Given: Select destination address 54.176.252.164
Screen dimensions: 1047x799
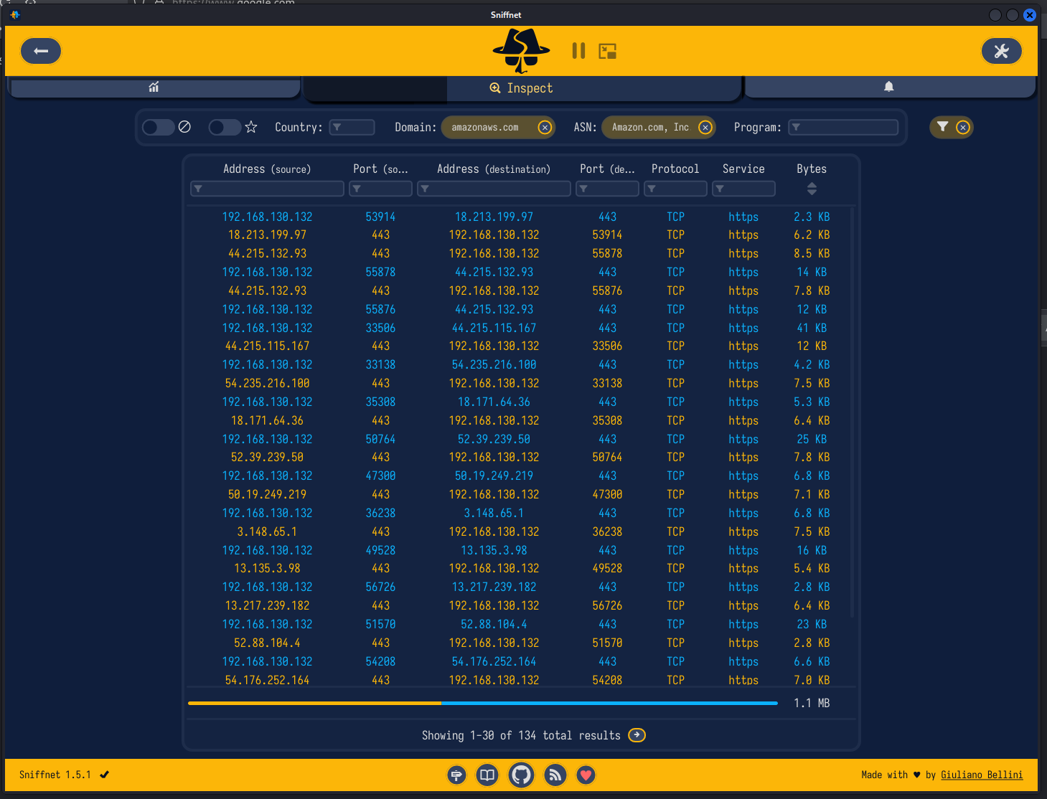Looking at the screenshot, I should tap(494, 661).
